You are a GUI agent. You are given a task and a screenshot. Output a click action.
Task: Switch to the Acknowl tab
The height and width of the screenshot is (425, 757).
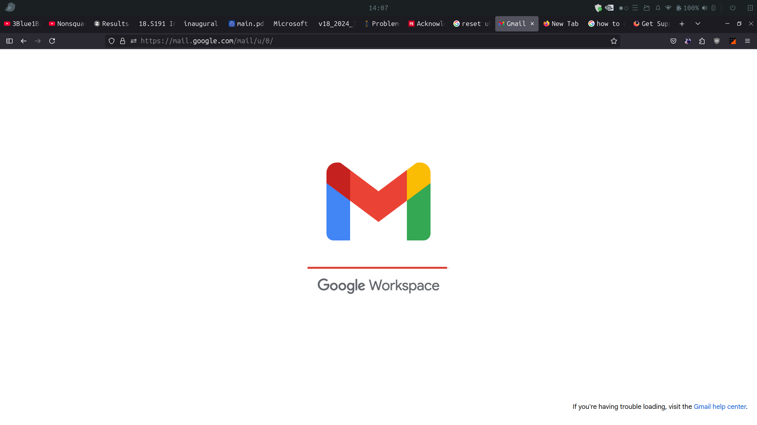pos(427,24)
